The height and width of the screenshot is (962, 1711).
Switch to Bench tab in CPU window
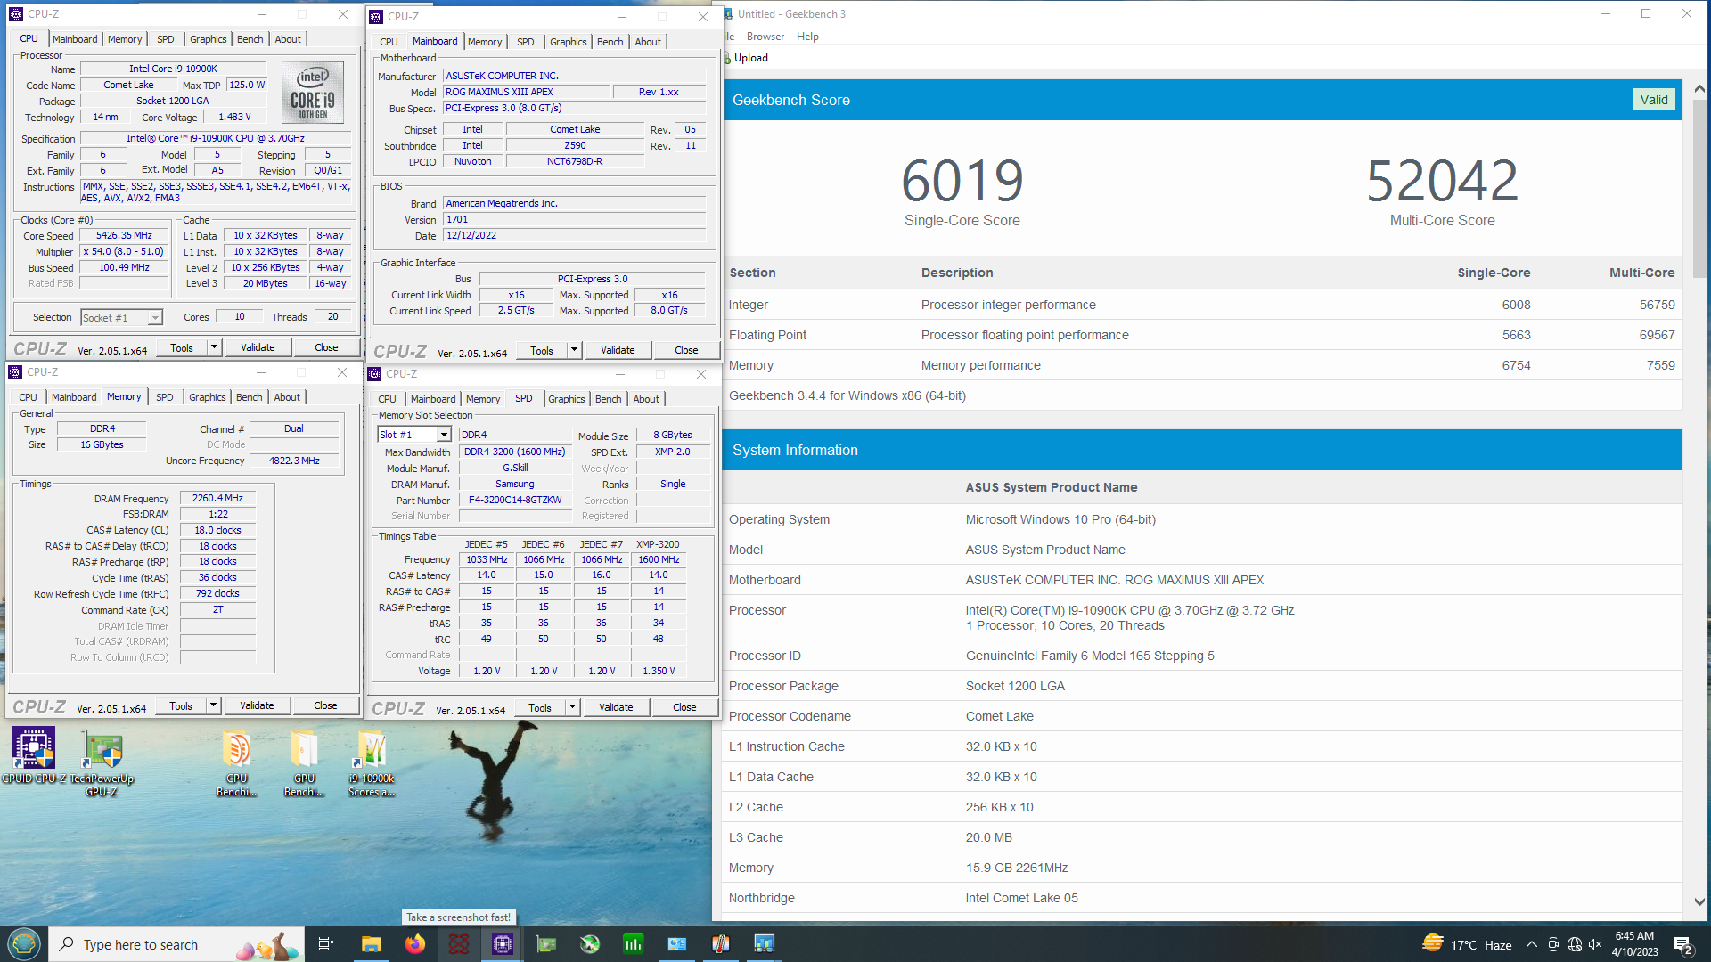click(250, 39)
